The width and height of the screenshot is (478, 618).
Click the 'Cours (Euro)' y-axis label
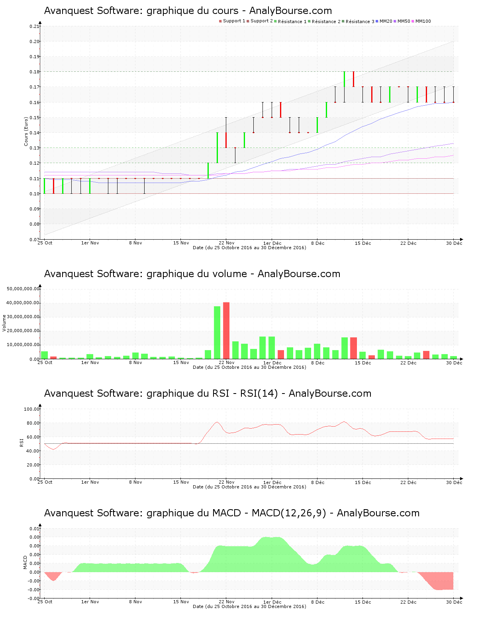pyautogui.click(x=26, y=131)
